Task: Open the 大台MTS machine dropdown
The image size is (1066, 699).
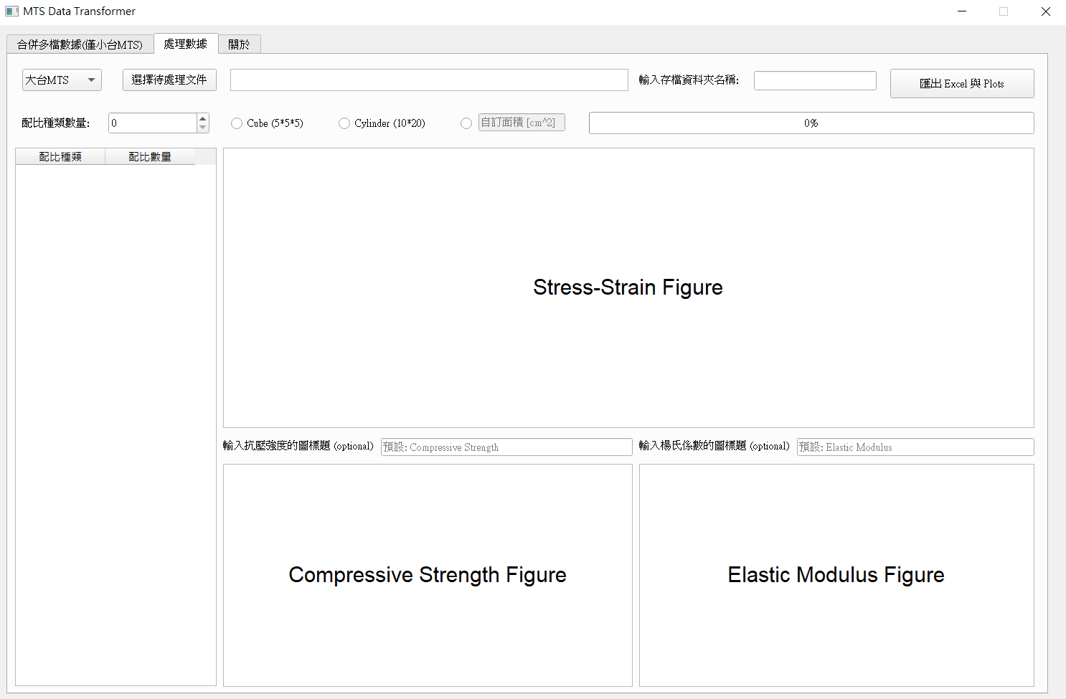Action: [62, 80]
